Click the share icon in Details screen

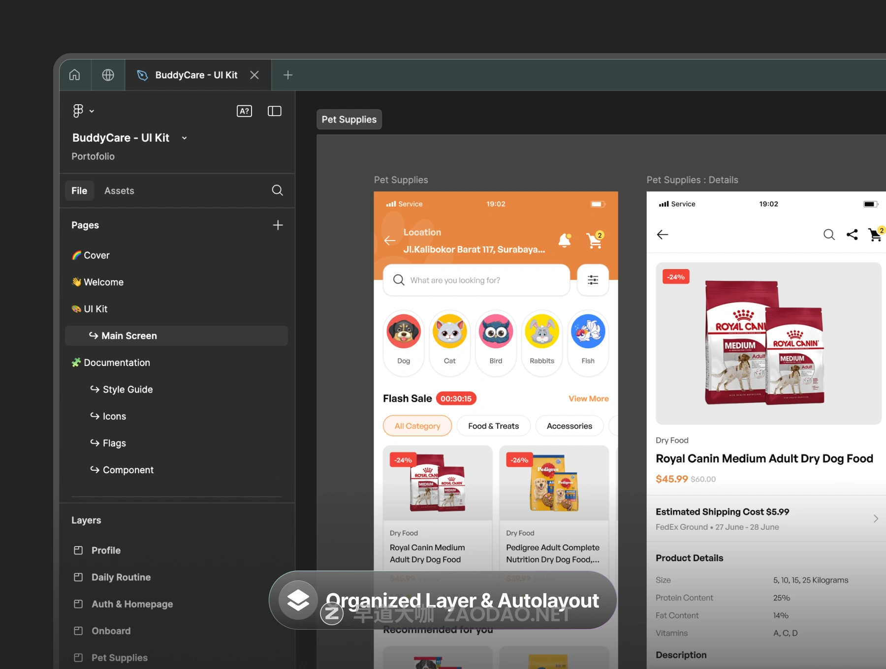click(x=852, y=235)
